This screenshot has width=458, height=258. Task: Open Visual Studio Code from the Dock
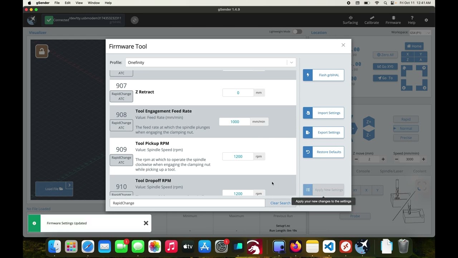[x=329, y=247]
